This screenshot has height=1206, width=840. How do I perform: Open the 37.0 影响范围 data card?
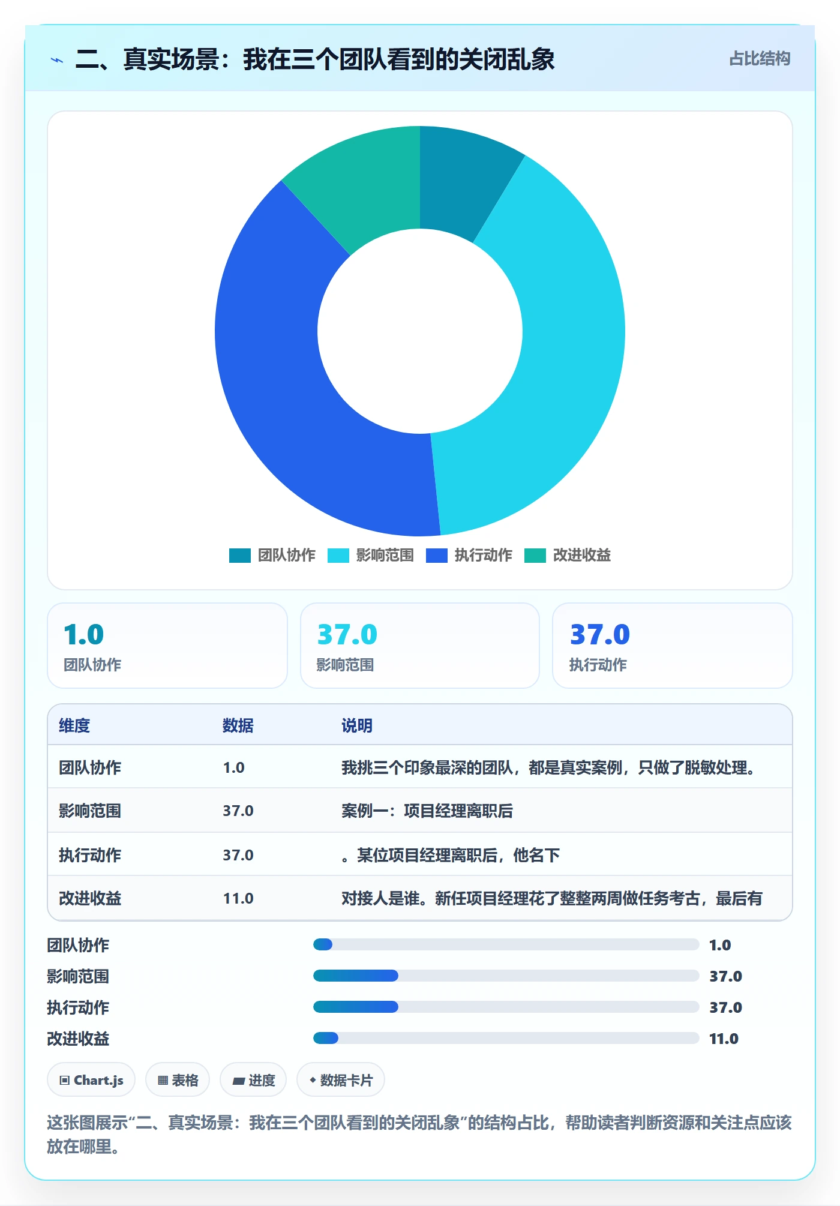click(x=420, y=646)
